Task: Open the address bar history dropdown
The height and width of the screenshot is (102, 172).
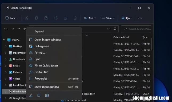Action: (x=108, y=29)
